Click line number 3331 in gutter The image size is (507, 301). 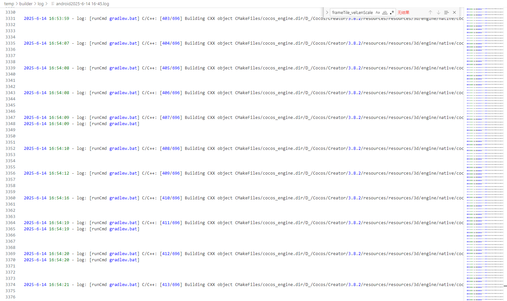(10, 19)
